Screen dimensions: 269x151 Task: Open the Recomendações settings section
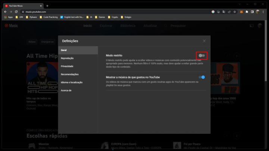[78, 74]
